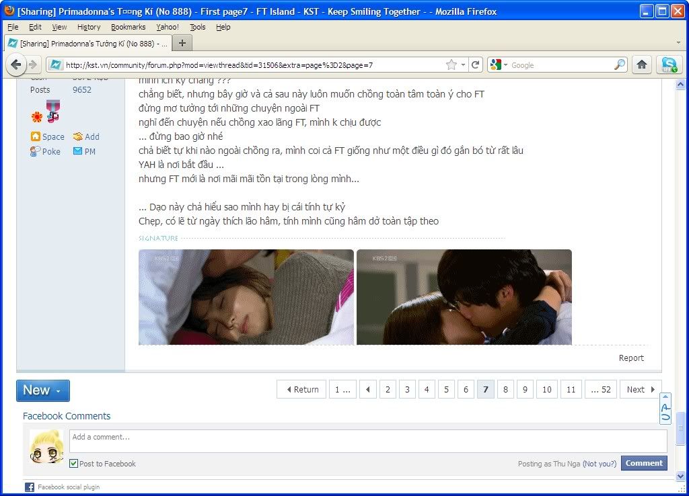Click the kissing couple signature image
The width and height of the screenshot is (689, 496).
click(x=464, y=297)
